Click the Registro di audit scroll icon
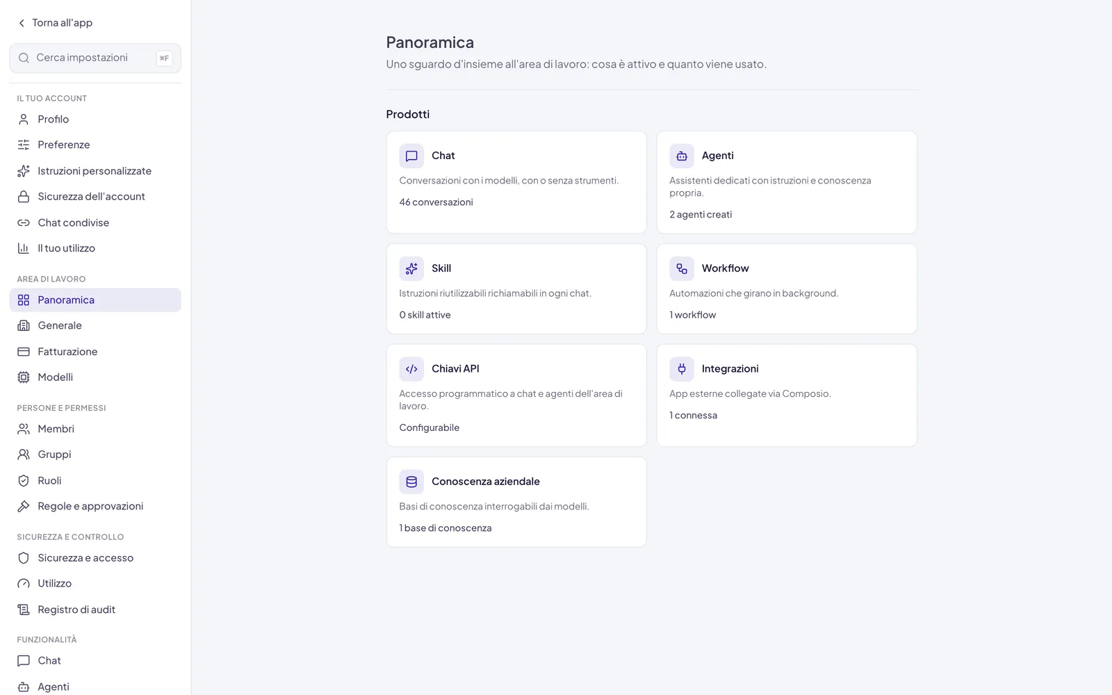The image size is (1112, 695). pyautogui.click(x=24, y=610)
